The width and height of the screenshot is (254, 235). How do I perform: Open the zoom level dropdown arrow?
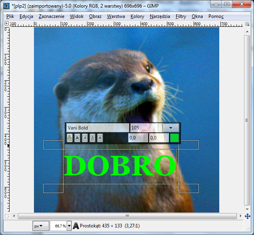click(69, 226)
